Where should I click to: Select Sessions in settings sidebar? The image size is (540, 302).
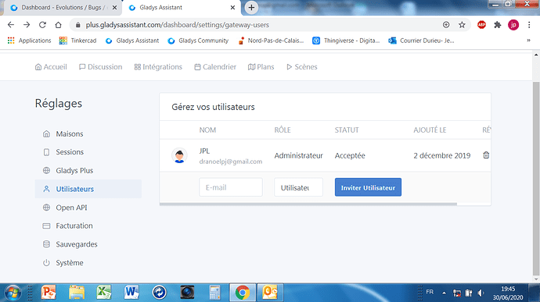click(88, 152)
